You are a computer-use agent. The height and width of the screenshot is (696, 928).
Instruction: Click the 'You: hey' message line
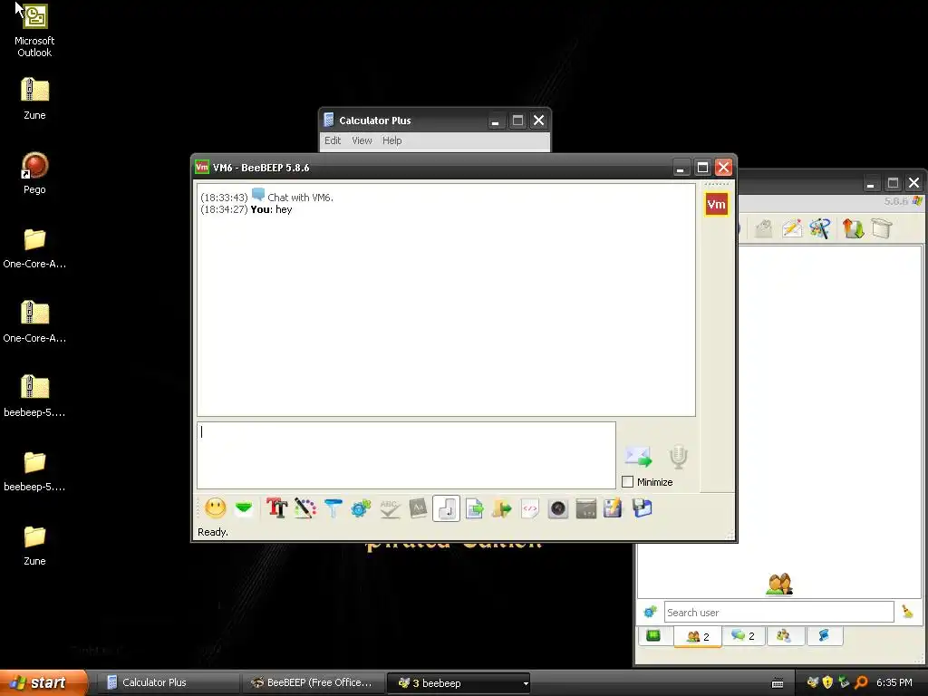coord(271,209)
